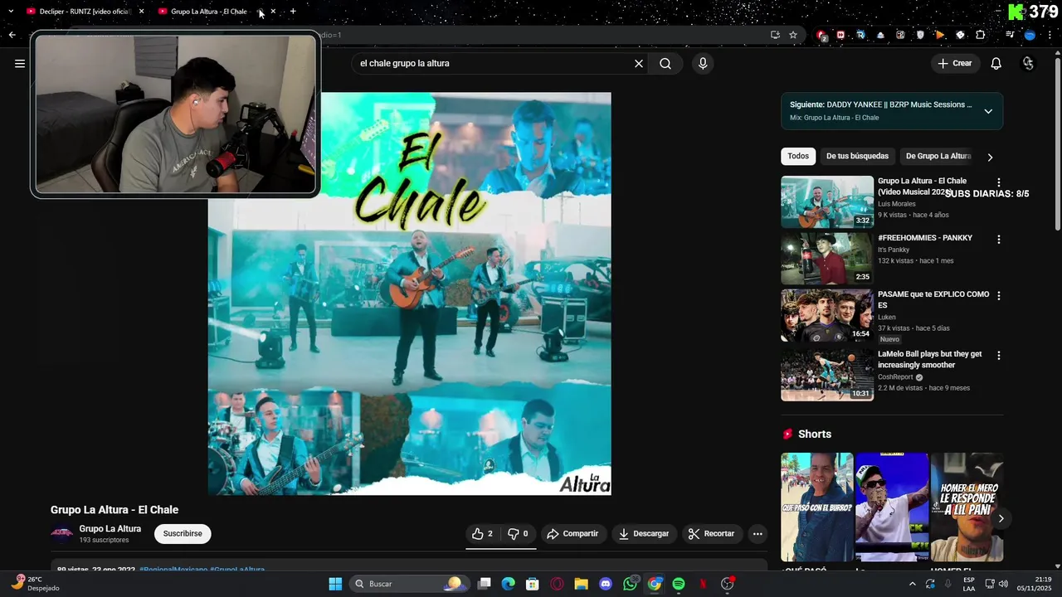1062x597 pixels.
Task: Show next Shorts with right arrow
Action: (x=1001, y=518)
